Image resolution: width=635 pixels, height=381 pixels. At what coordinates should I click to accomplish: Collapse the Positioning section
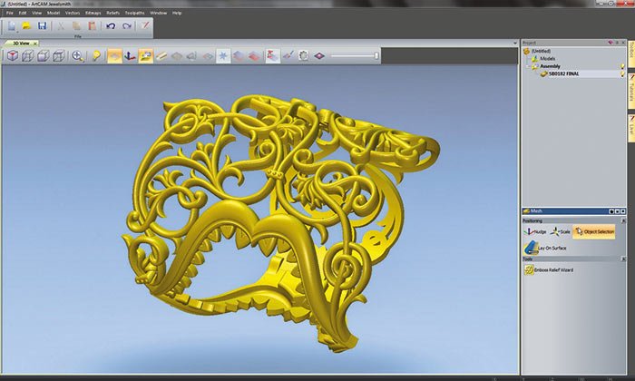(622, 220)
